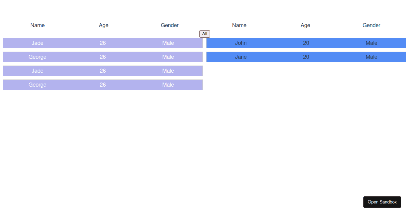Click the Name header of the blue table

click(239, 25)
